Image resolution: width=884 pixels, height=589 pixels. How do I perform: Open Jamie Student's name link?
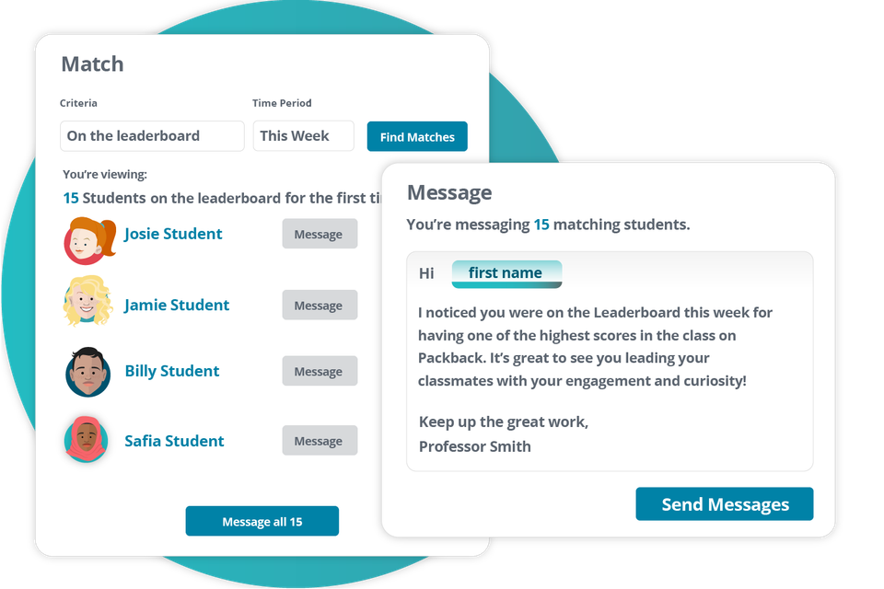pyautogui.click(x=177, y=305)
